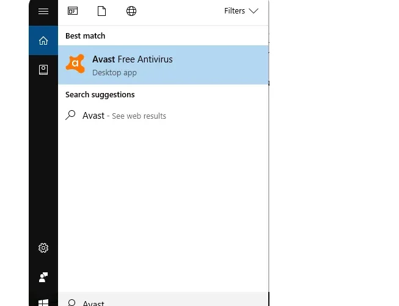399x306 pixels.
Task: Click the orange Avast app icon
Action: [75, 64]
